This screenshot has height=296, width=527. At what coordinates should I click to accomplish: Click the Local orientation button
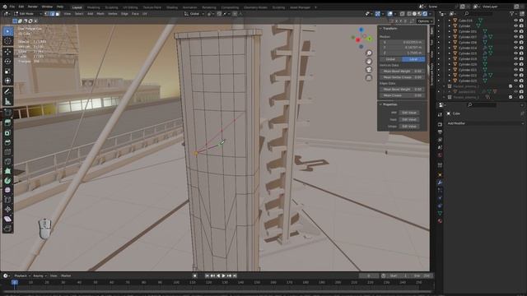pos(413,59)
